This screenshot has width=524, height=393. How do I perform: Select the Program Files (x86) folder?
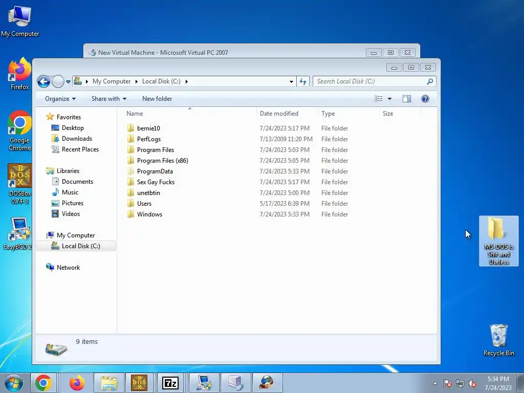pyautogui.click(x=162, y=160)
